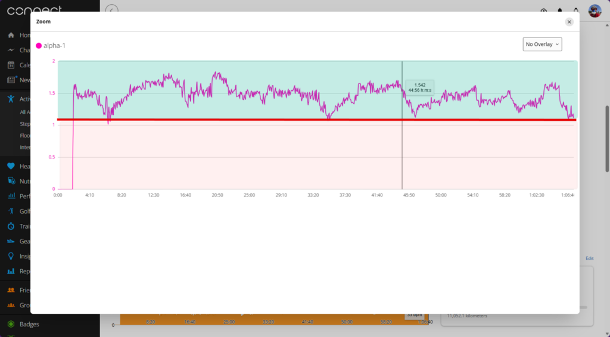The height and width of the screenshot is (337, 610).
Task: Open Reports chart icon in sidebar
Action: coord(11,271)
